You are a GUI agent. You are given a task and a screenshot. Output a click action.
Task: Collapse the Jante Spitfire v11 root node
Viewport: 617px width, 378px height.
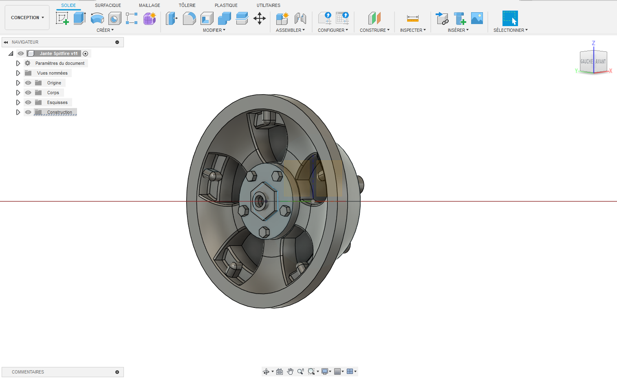(x=11, y=53)
